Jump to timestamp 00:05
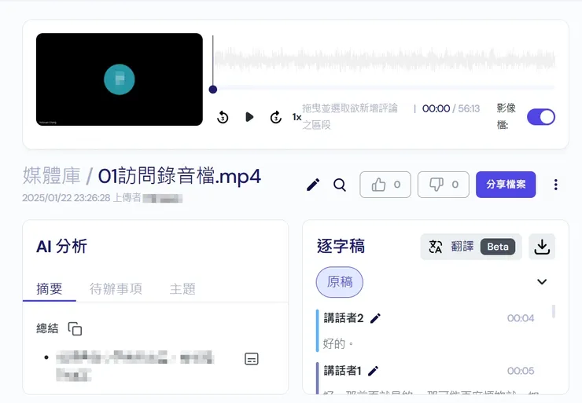This screenshot has width=582, height=403. (x=521, y=371)
